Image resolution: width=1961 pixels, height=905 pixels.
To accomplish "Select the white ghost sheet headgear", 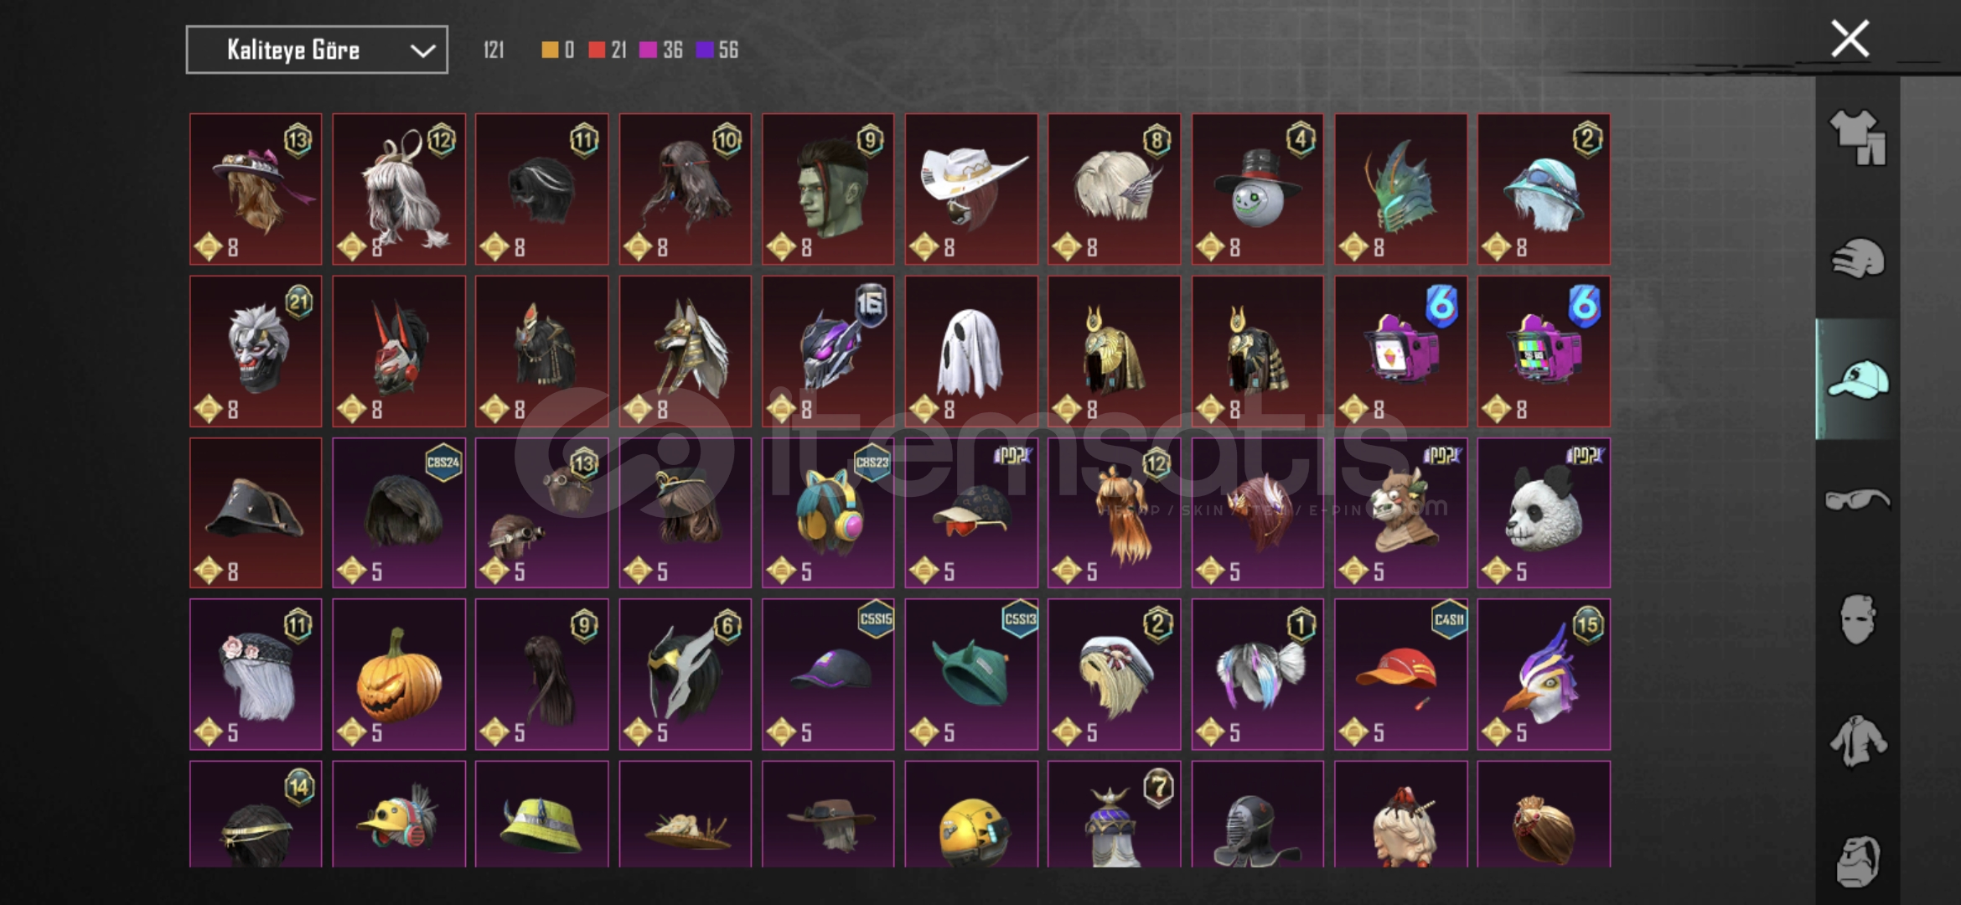I will tap(971, 351).
